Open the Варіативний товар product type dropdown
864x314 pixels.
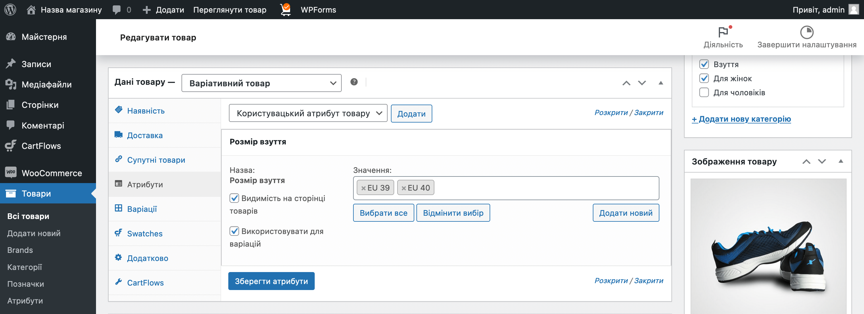(261, 83)
